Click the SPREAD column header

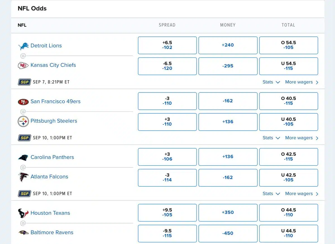point(167,25)
